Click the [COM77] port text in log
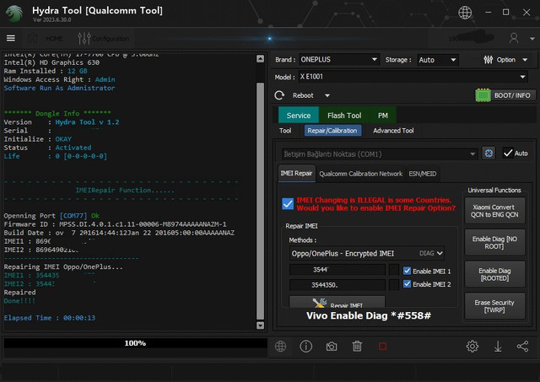Screen dimensions: 540x382 coord(73,216)
